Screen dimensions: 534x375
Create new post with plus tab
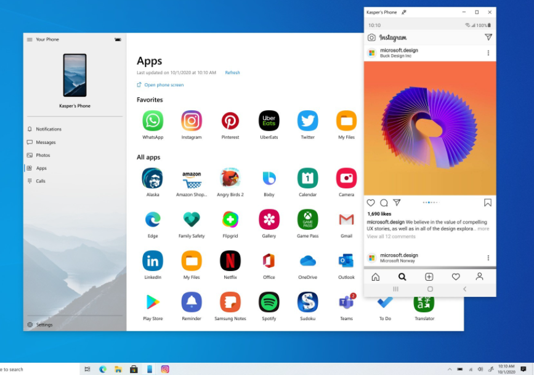click(429, 276)
